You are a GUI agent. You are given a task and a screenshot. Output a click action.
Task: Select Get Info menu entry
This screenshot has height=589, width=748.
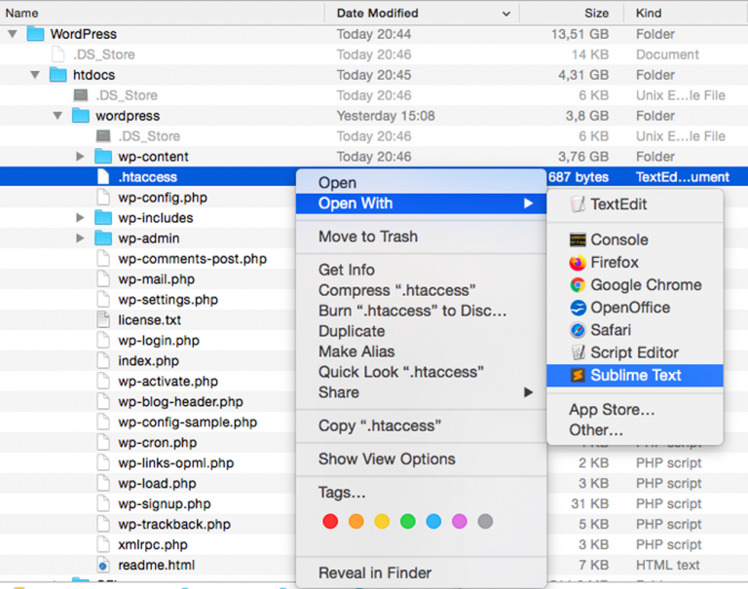346,270
